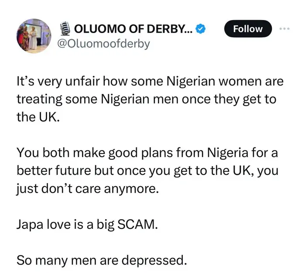
Task: Open the three-dot more options menu
Action: 285,28
